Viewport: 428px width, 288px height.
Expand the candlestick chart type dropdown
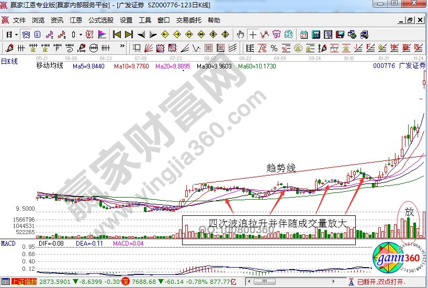pyautogui.click(x=80, y=34)
